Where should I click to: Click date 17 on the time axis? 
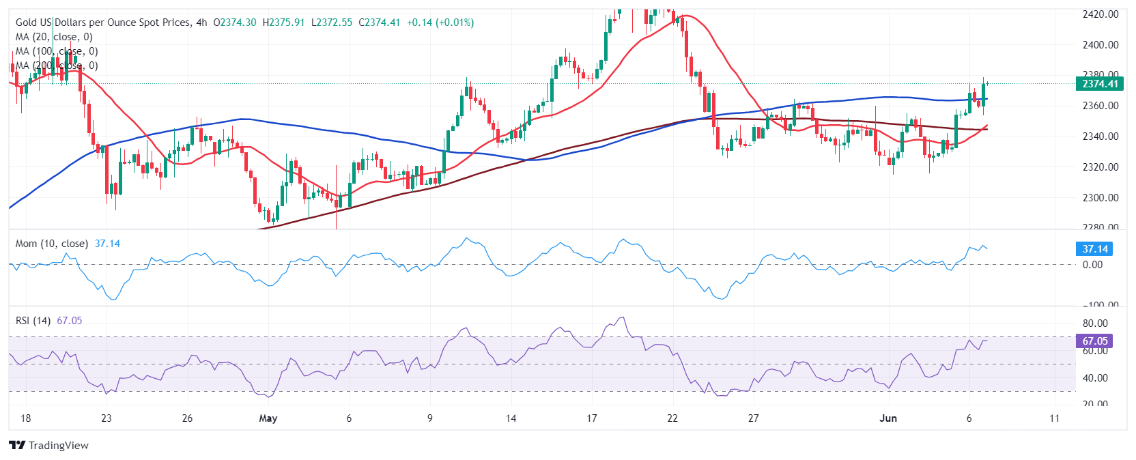(591, 418)
